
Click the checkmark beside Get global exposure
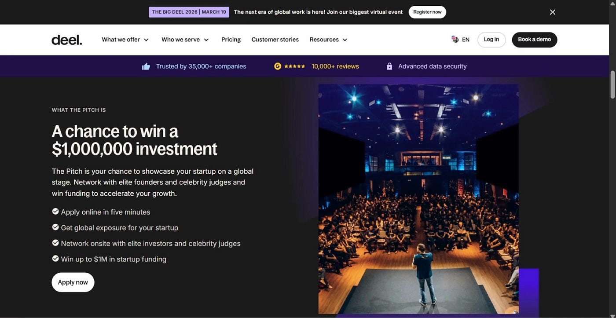55,227
